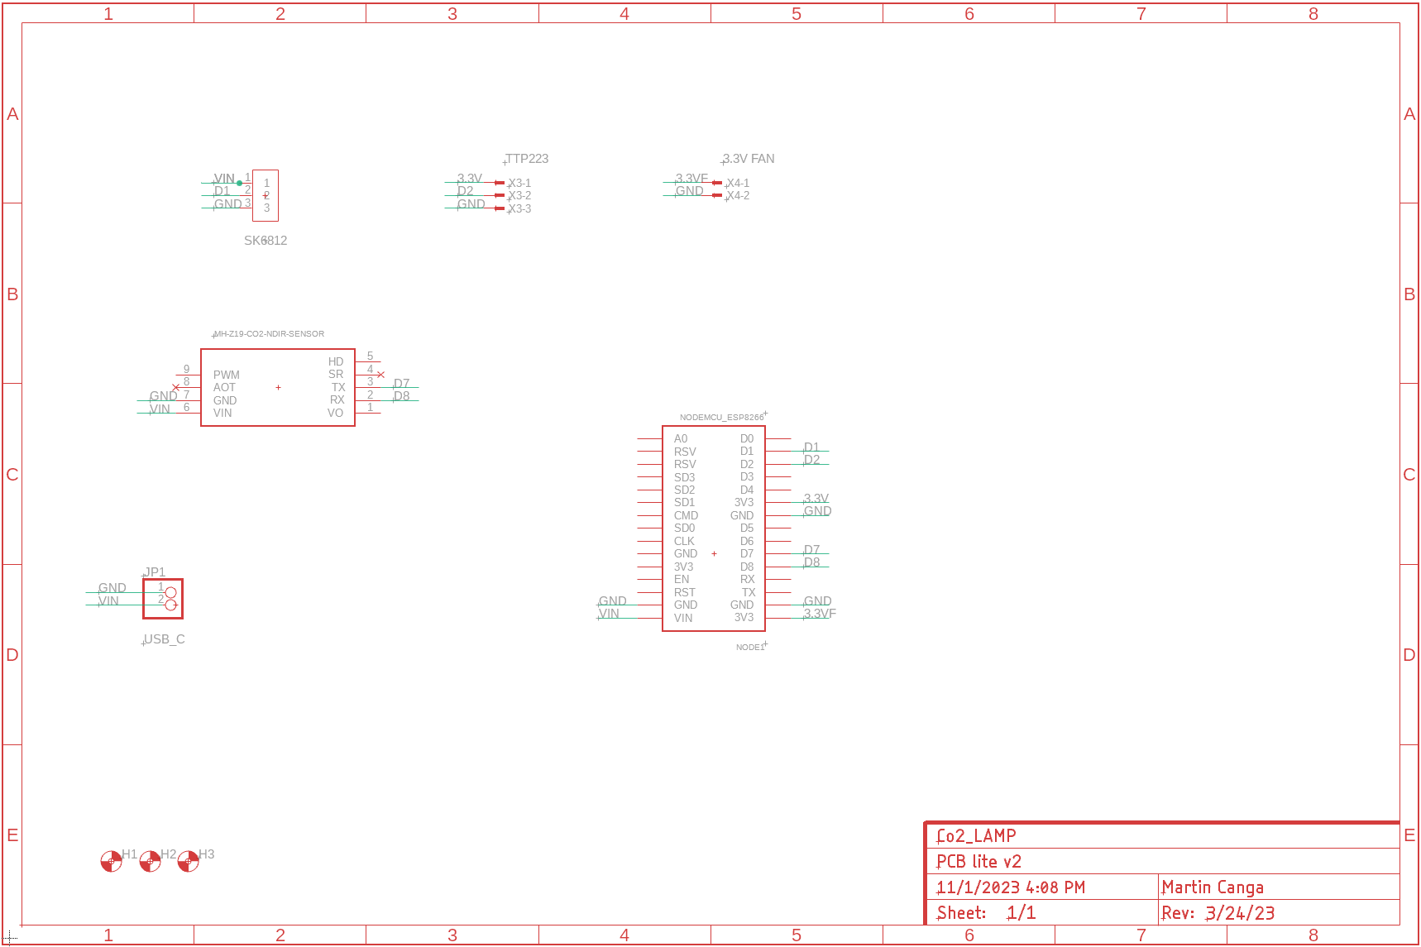This screenshot has width=1421, height=947.
Task: Click the Co2_LAMP title block text
Action: click(976, 836)
